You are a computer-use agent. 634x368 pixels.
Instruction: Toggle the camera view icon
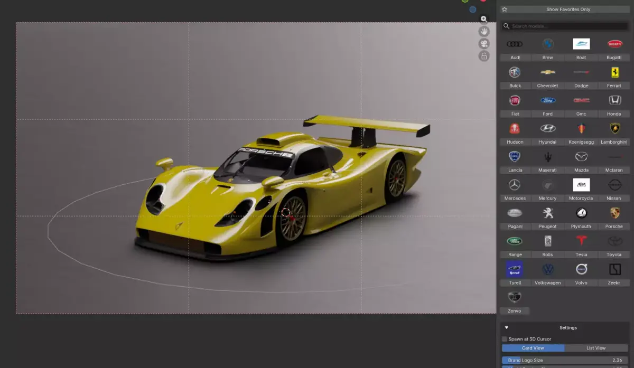click(484, 44)
